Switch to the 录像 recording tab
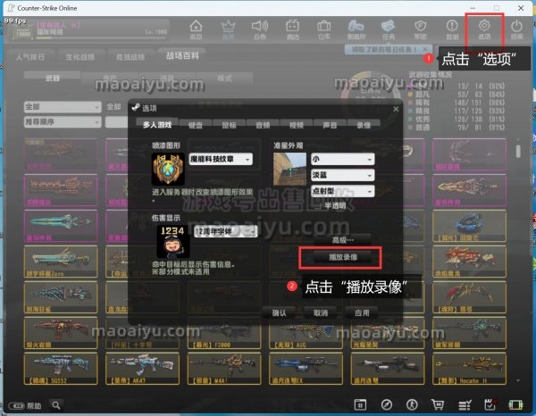 point(364,125)
